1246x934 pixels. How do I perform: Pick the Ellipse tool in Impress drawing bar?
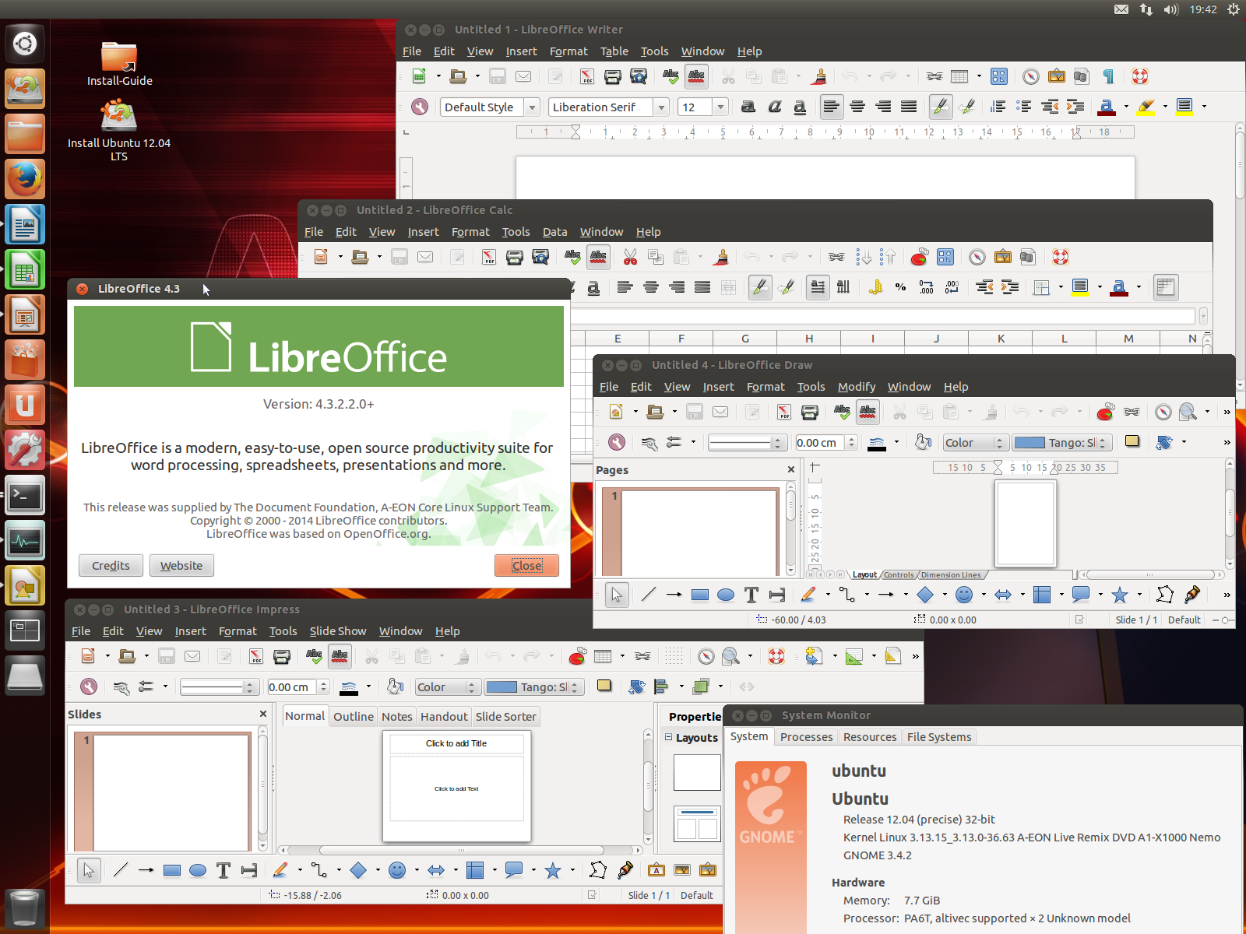198,870
